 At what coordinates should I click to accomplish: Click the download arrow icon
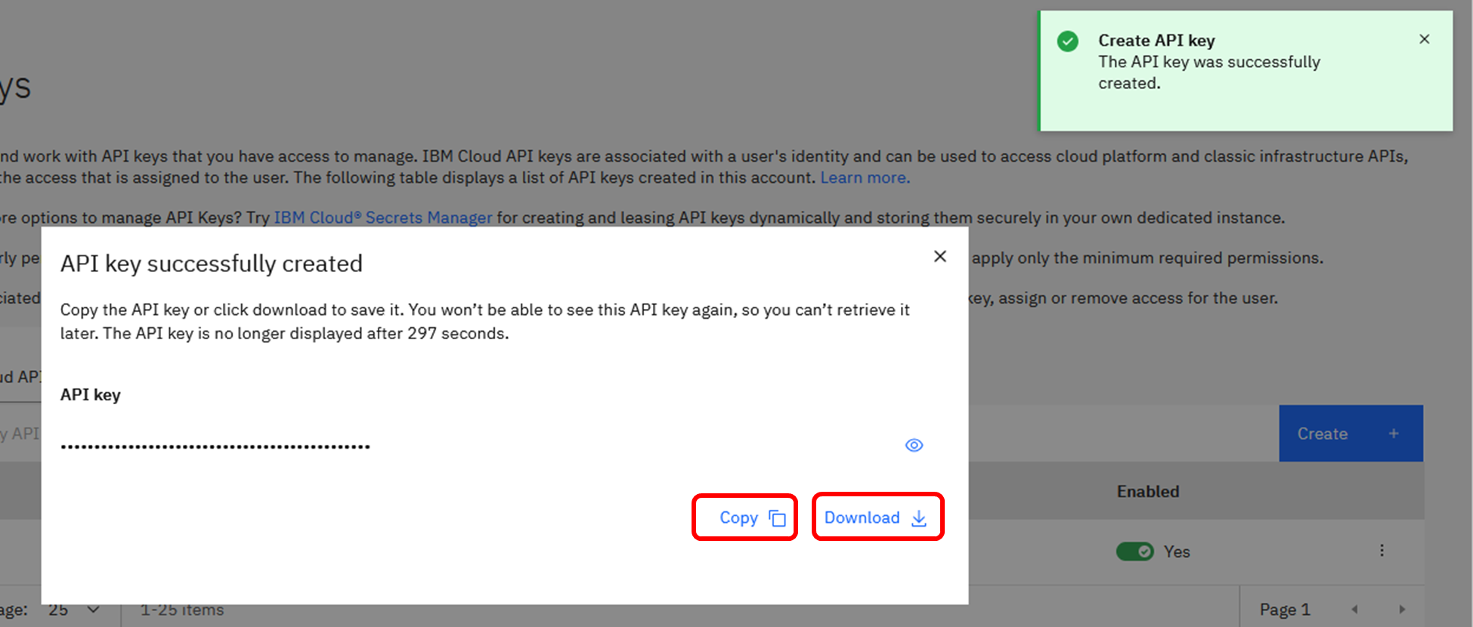(x=919, y=518)
